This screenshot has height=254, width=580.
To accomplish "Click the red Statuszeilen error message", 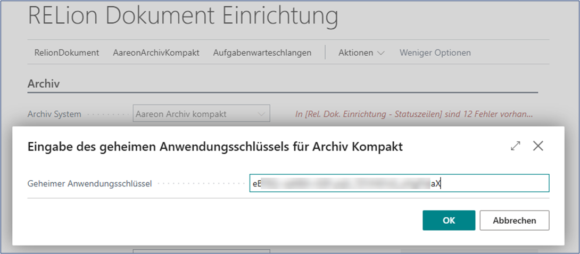I will coord(414,114).
